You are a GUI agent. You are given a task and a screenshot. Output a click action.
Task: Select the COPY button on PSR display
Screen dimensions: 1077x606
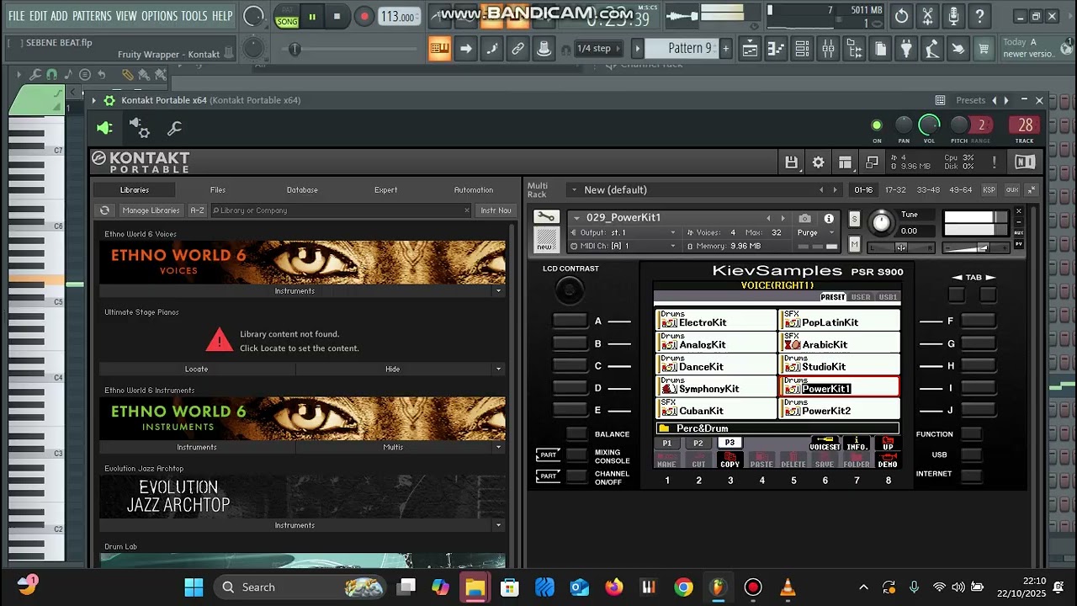coord(729,460)
